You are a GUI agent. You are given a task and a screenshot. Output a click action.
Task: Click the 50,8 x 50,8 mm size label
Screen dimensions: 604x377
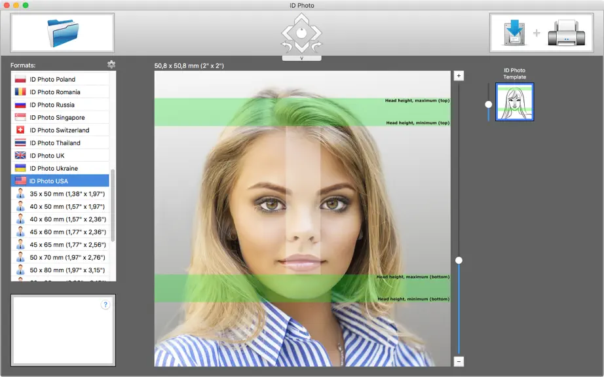[x=189, y=66]
